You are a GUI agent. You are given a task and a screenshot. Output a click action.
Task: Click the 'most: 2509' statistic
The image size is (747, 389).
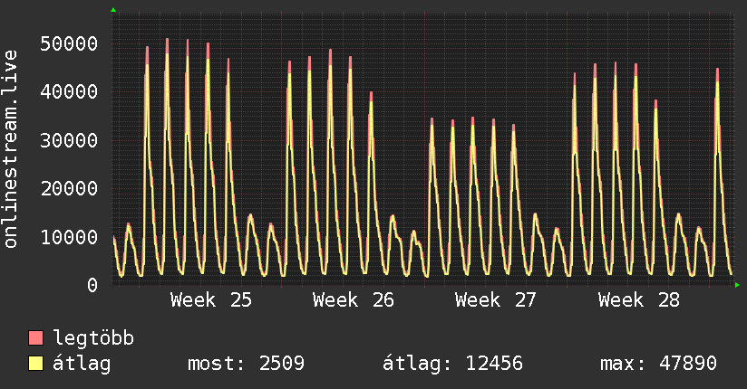tap(246, 364)
